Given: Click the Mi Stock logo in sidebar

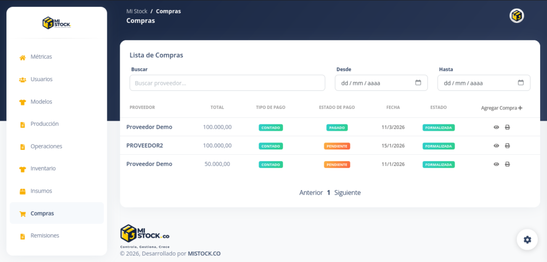Looking at the screenshot, I should click(x=57, y=23).
